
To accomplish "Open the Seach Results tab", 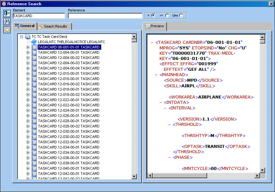I will (54, 26).
